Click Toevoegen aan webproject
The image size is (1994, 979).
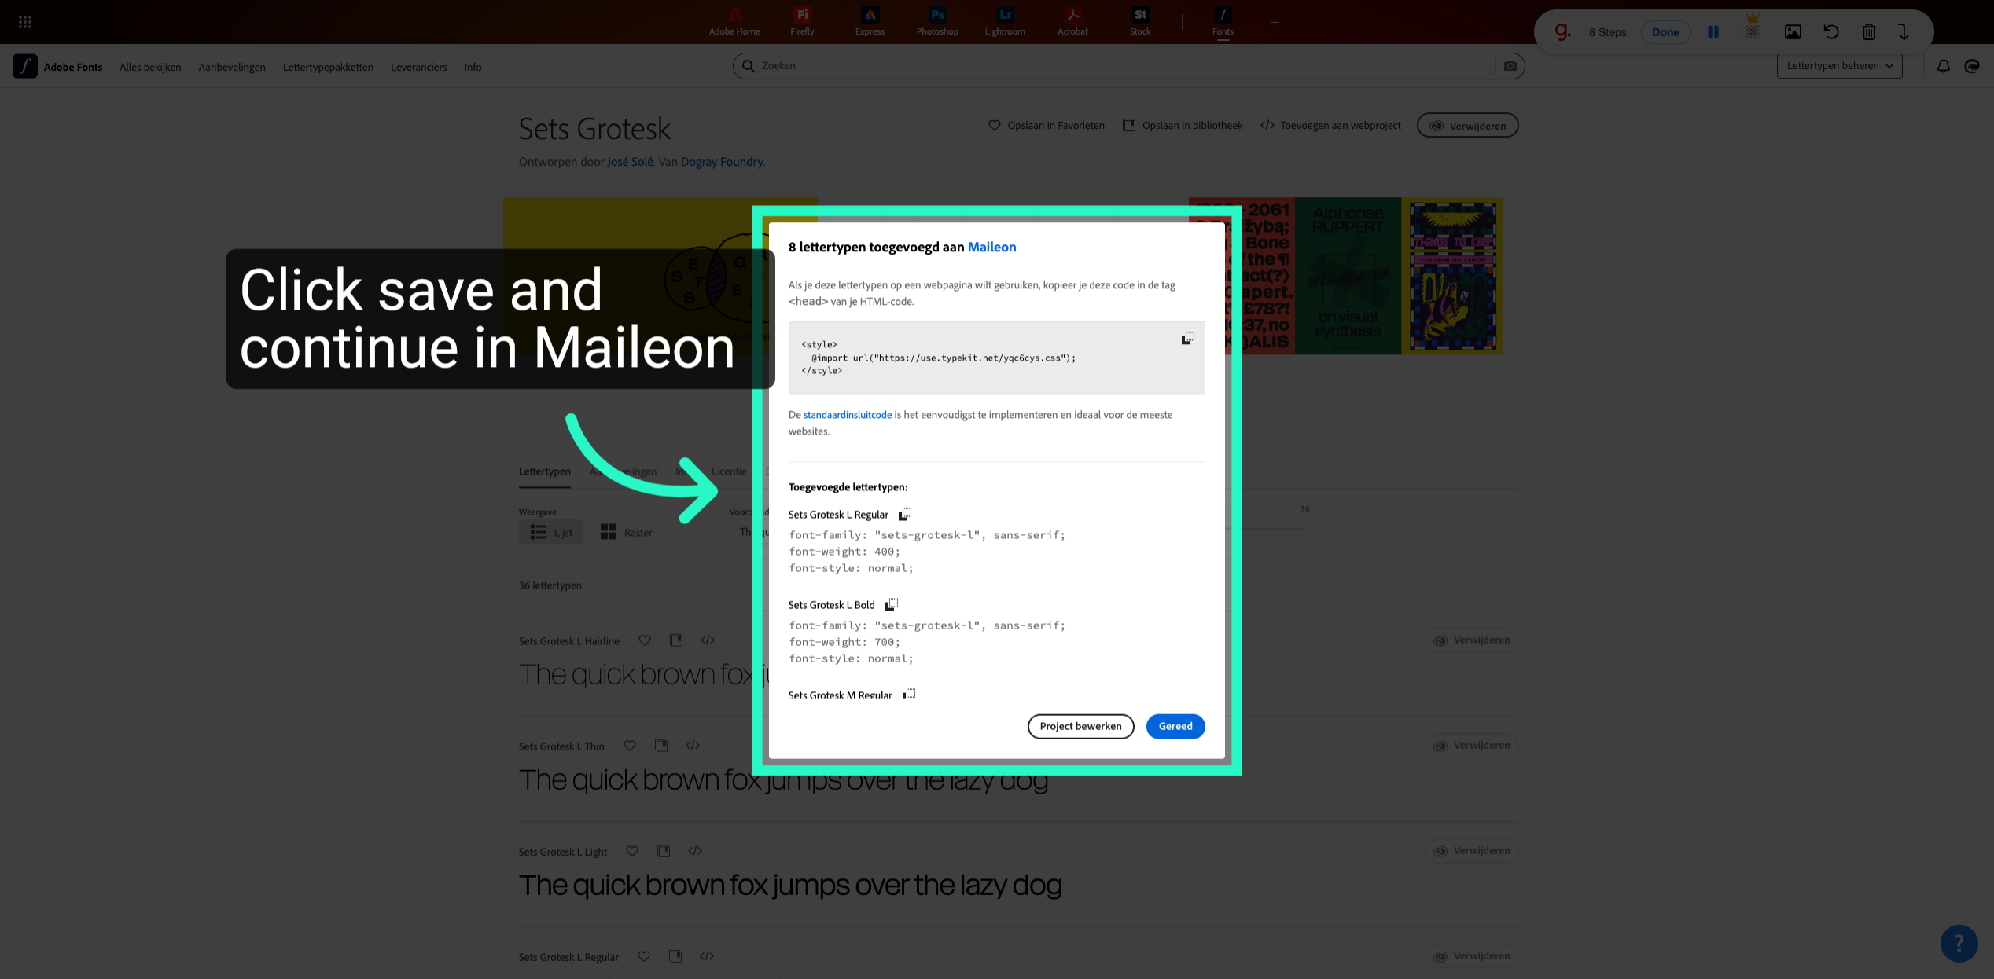point(1330,126)
